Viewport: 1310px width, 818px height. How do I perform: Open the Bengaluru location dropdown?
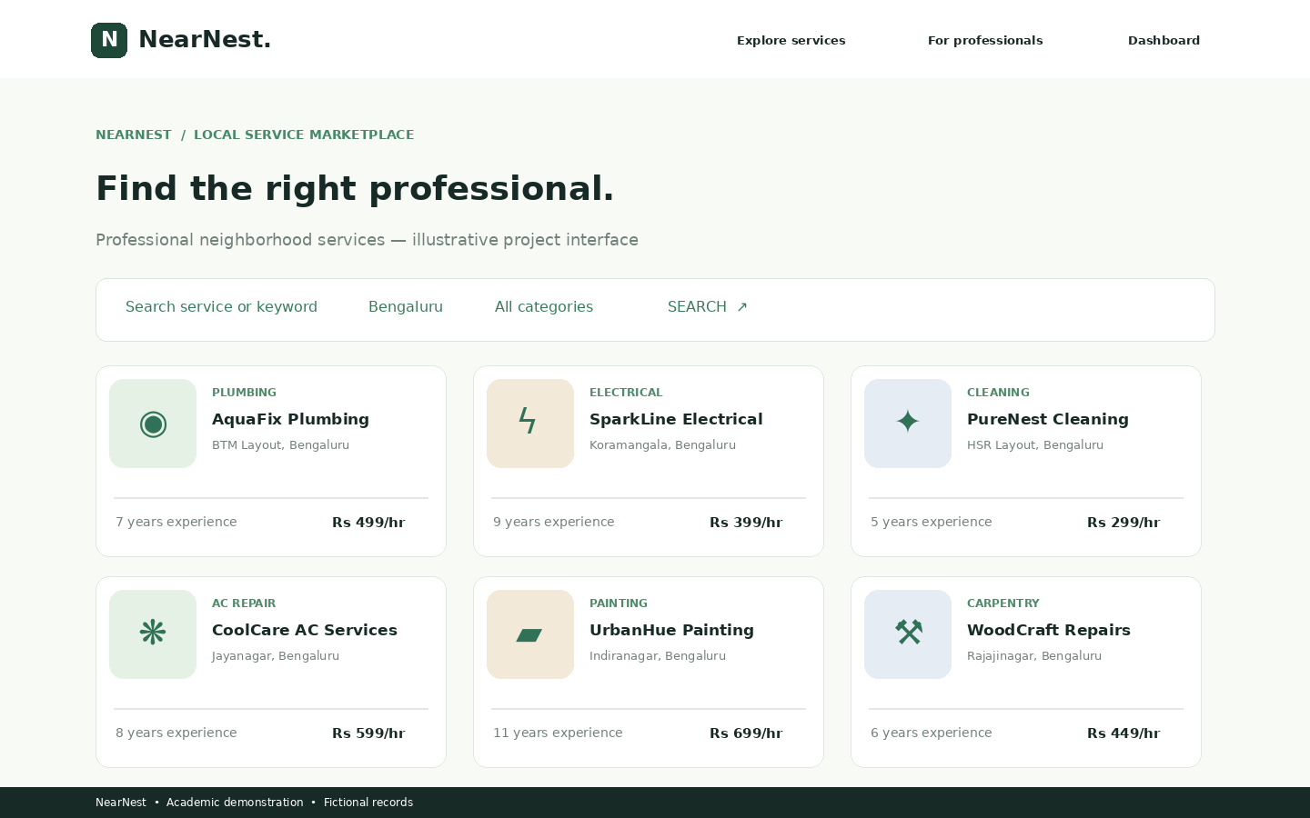406,307
